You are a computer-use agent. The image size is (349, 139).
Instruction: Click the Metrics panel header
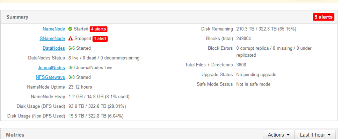(x=15, y=135)
